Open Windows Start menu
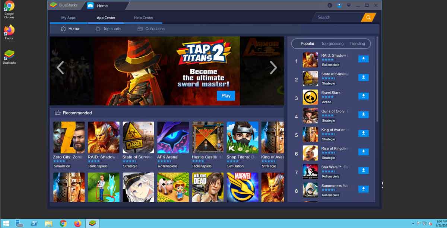 coord(6,224)
